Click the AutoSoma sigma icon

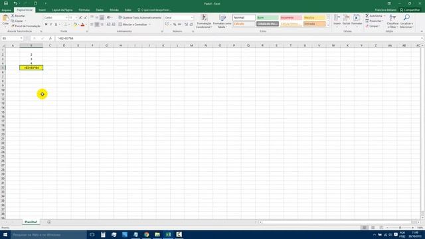tap(367, 16)
